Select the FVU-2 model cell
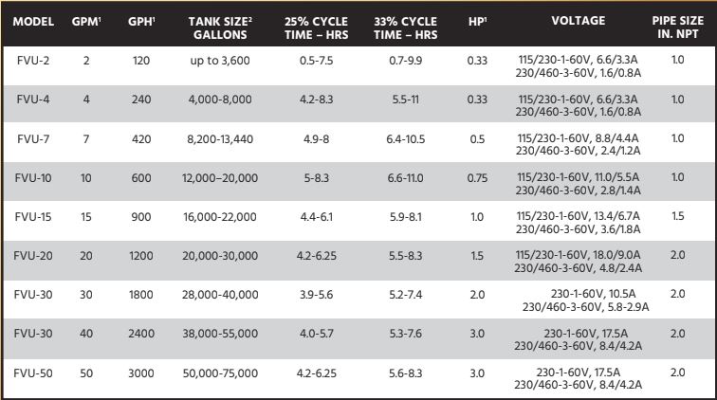Screen dimensions: 717x400 pyautogui.click(x=33, y=61)
